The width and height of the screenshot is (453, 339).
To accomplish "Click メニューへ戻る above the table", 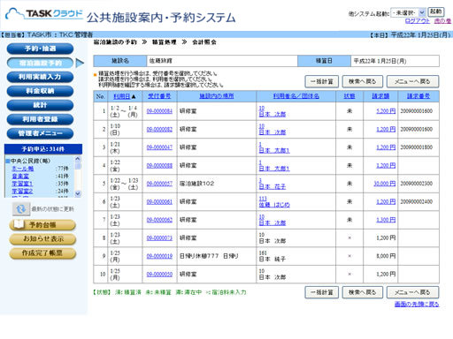I will pyautogui.click(x=412, y=81).
